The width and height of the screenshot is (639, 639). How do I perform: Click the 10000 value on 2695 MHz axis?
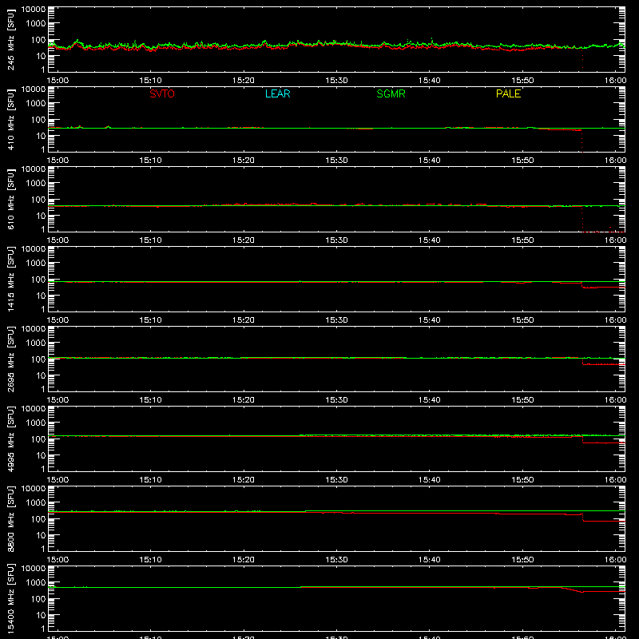[x=34, y=329]
